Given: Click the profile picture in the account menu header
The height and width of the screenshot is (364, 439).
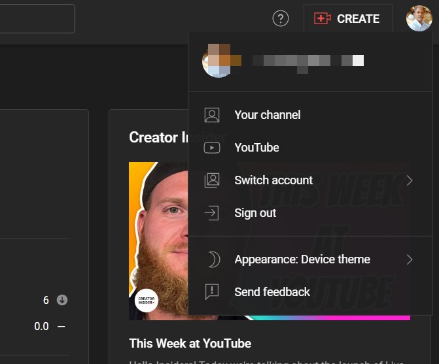Looking at the screenshot, I should (x=218, y=61).
